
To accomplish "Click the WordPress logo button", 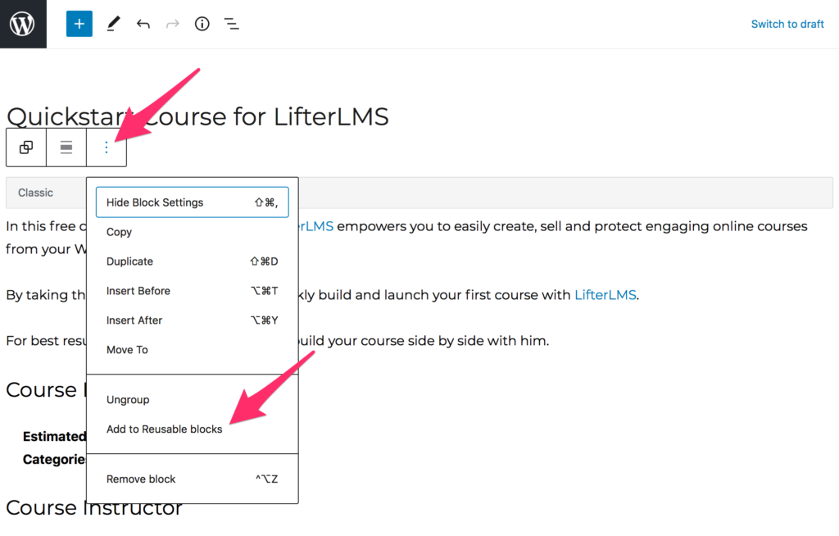I will coord(23,24).
